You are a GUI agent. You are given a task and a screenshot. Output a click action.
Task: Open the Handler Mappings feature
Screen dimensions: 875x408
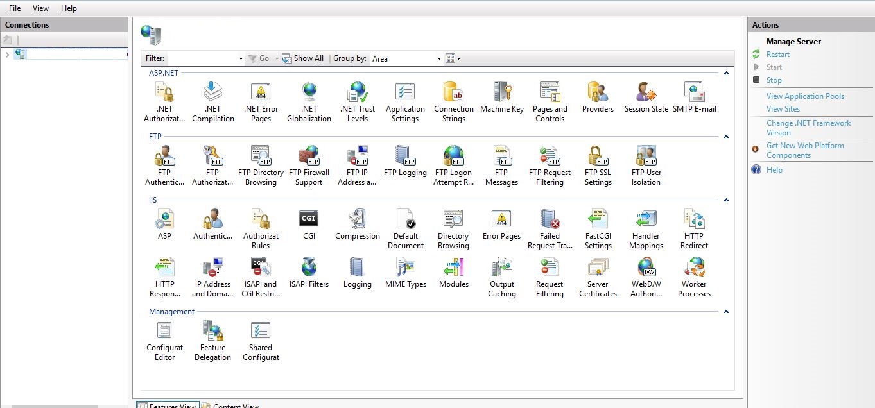click(x=646, y=220)
